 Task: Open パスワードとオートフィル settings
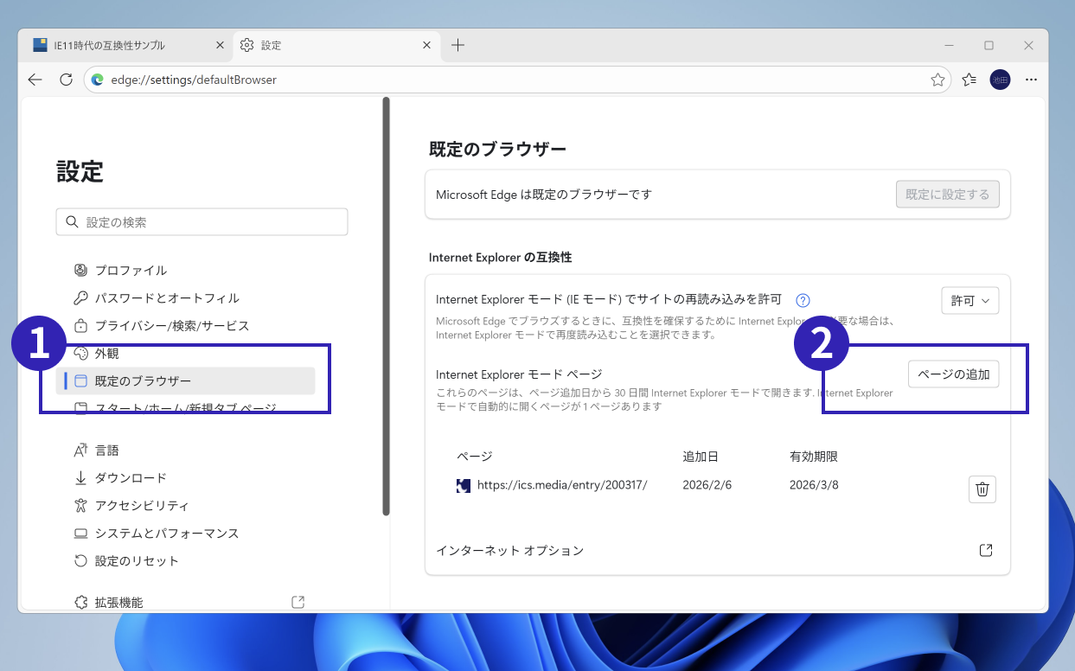point(167,298)
